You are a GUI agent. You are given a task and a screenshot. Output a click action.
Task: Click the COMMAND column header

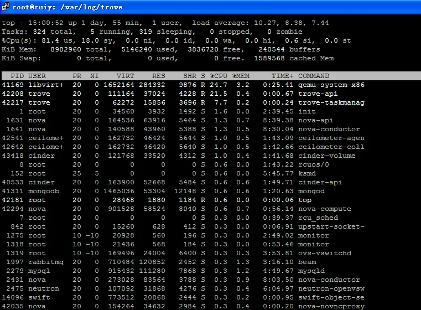pyautogui.click(x=314, y=76)
